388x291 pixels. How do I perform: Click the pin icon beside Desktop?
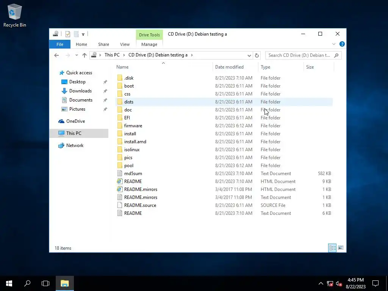click(105, 82)
